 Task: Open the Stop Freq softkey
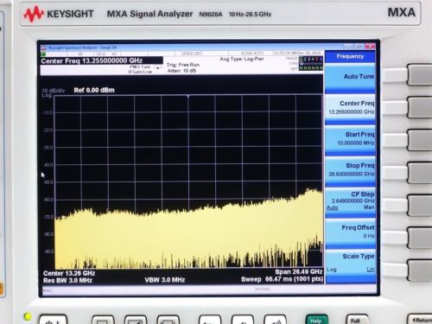click(x=350, y=170)
